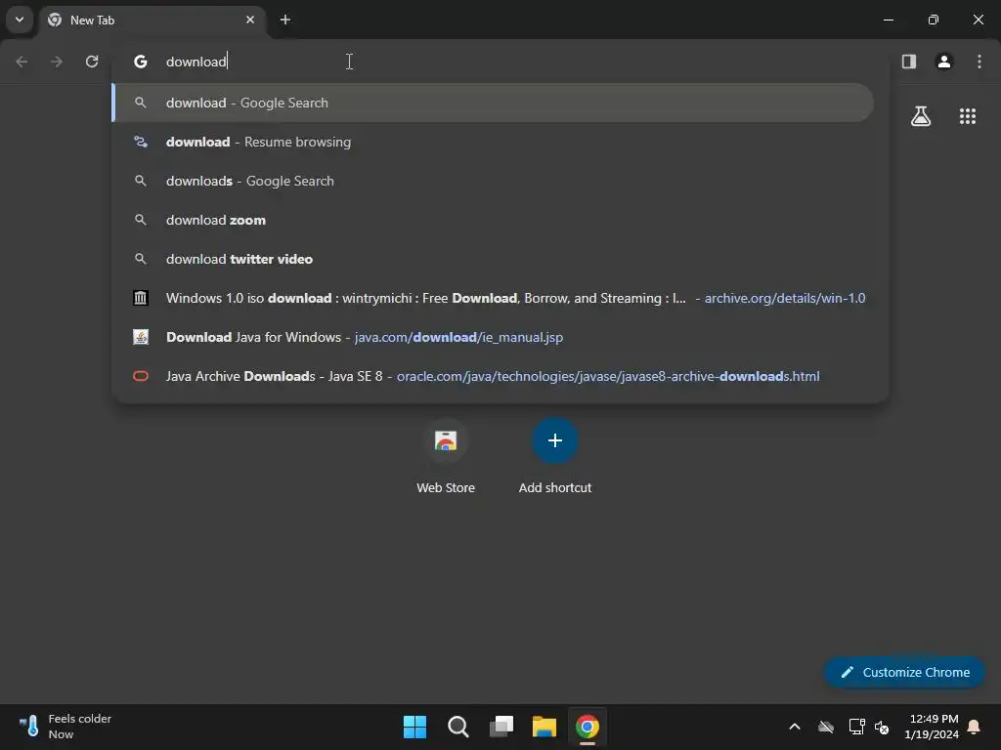Select the New Tab tab
Image resolution: width=1001 pixels, height=750 pixels.
coord(152,20)
